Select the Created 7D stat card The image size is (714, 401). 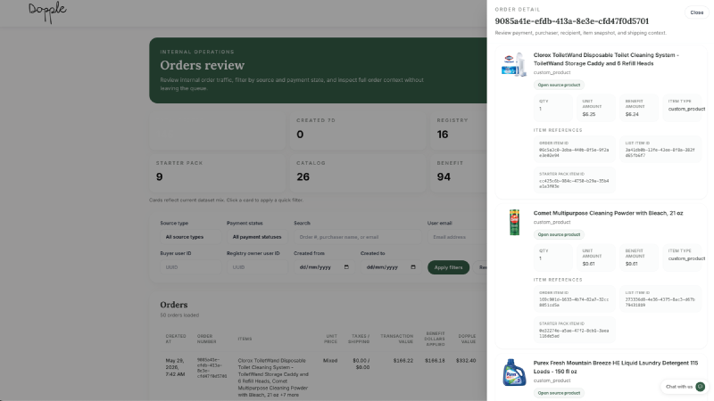358,131
